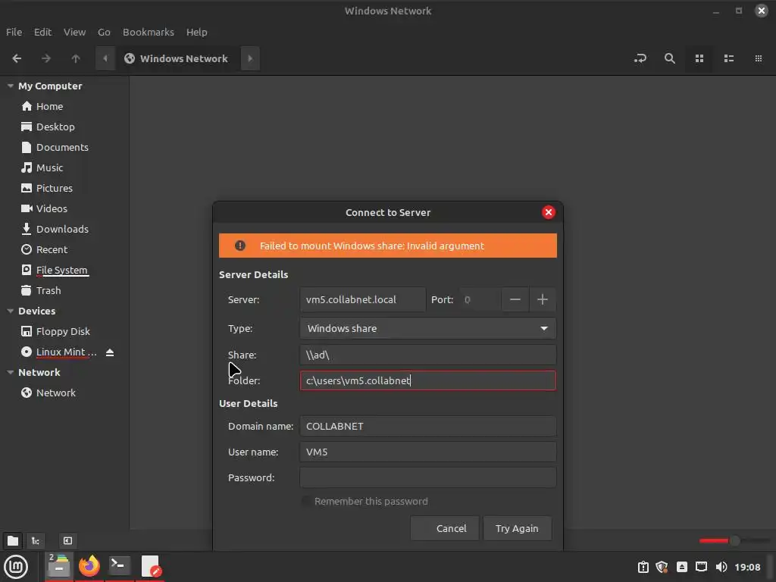Click the Share input field

pos(427,355)
